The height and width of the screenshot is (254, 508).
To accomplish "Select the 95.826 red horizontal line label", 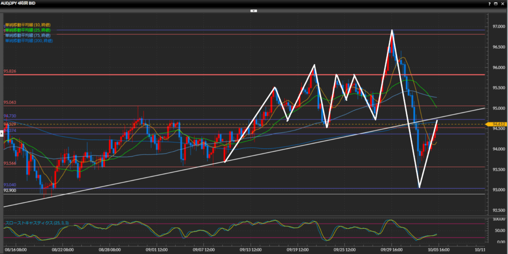I will coord(10,71).
